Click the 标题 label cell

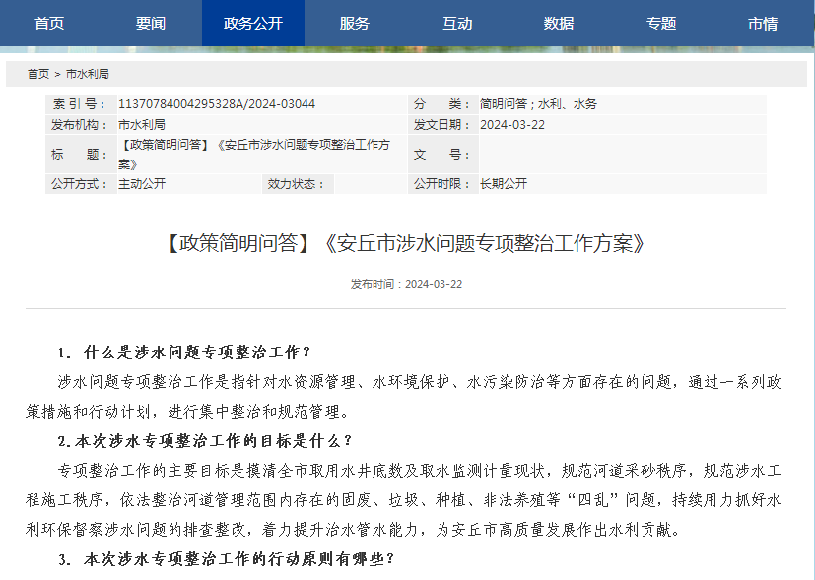(81, 155)
